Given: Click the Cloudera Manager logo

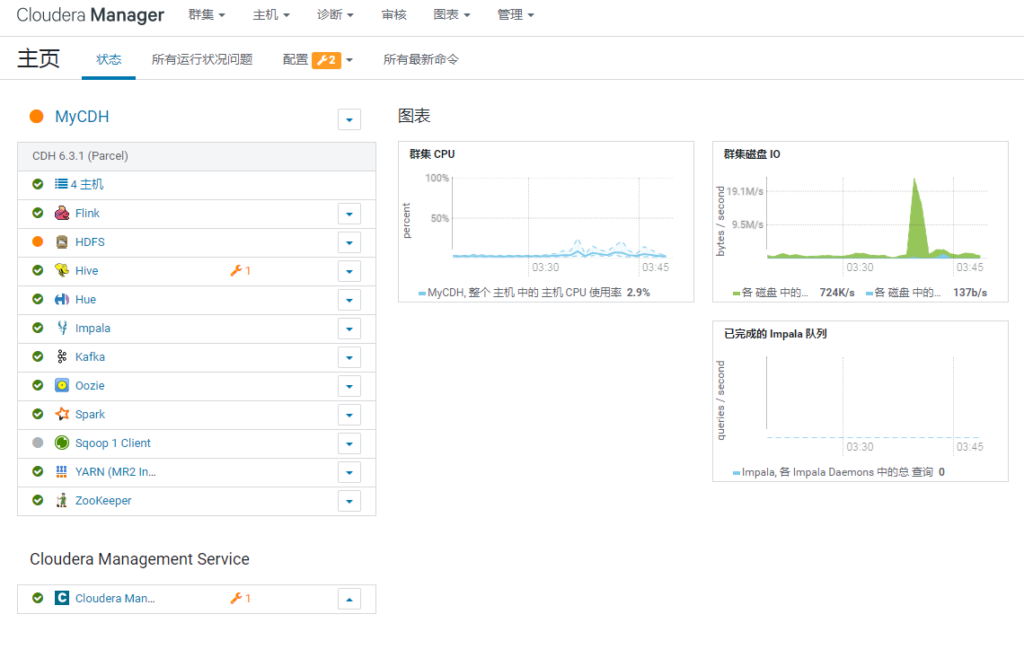Looking at the screenshot, I should click(x=90, y=15).
